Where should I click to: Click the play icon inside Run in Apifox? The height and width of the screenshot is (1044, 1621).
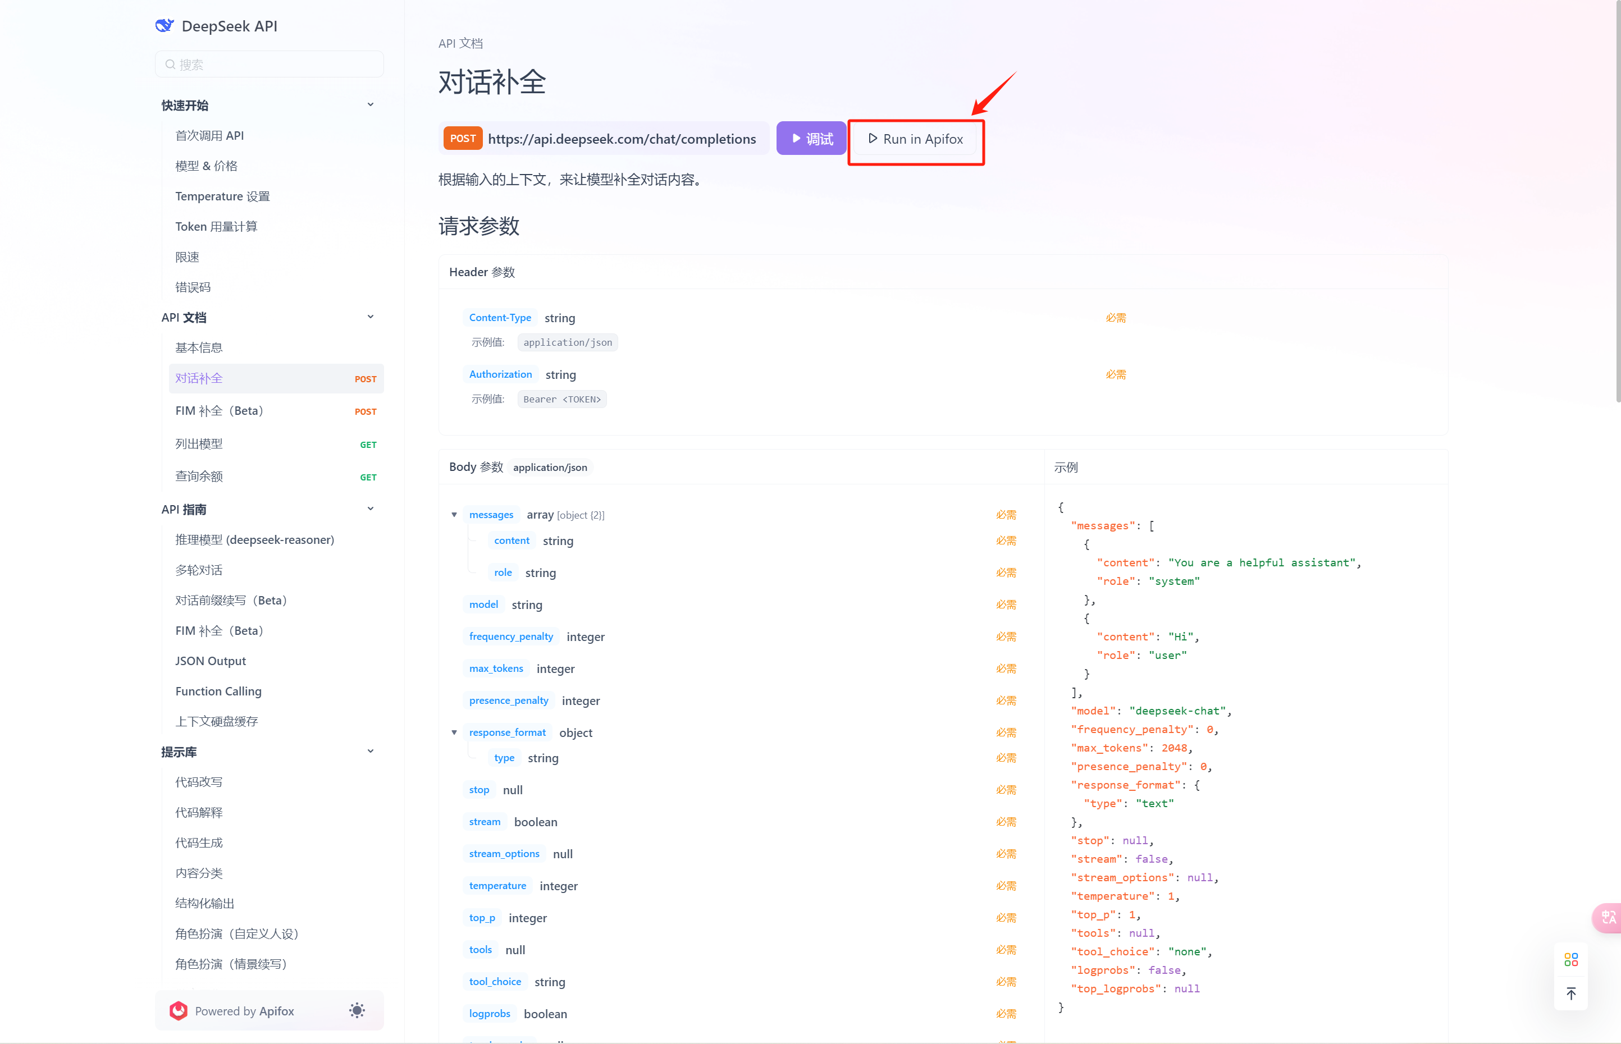pyautogui.click(x=873, y=138)
